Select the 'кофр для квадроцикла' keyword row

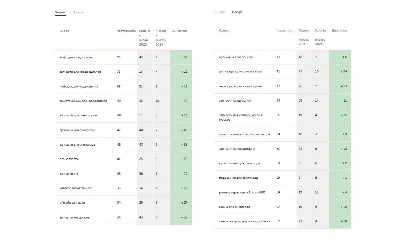coord(76,57)
